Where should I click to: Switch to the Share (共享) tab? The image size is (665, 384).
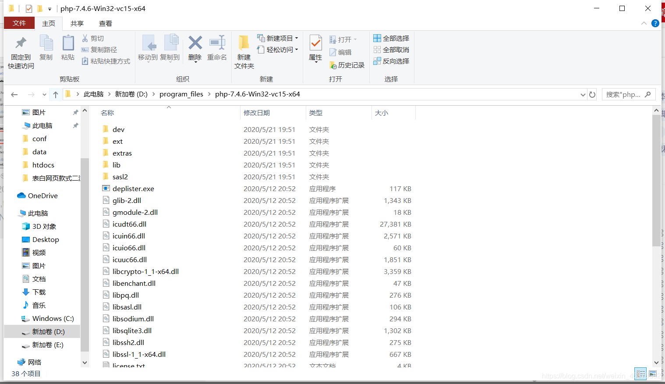pyautogui.click(x=77, y=23)
